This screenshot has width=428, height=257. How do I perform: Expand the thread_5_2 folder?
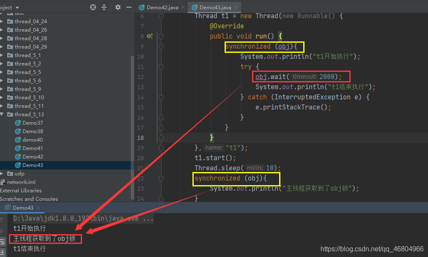2,63
